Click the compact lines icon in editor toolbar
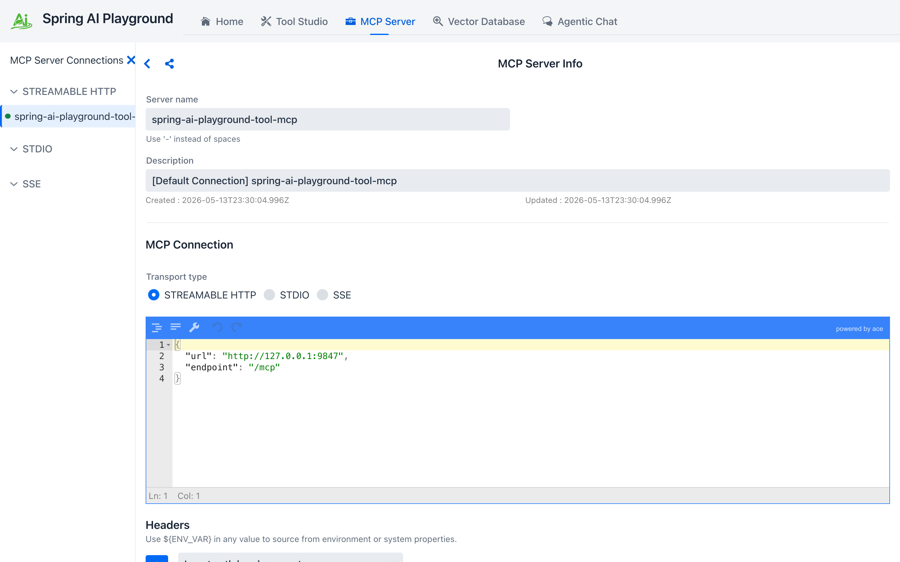Screen dimensions: 900x562 (176, 328)
